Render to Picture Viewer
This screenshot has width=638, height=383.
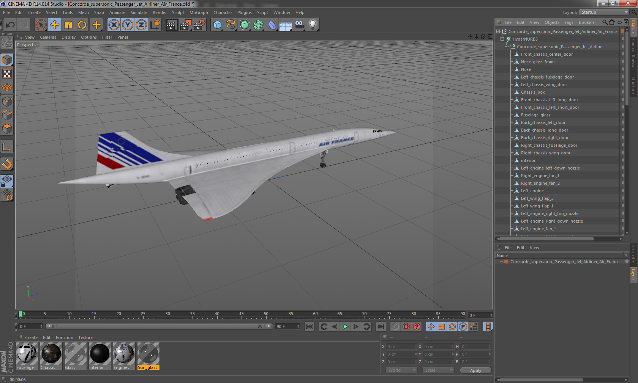coord(186,25)
